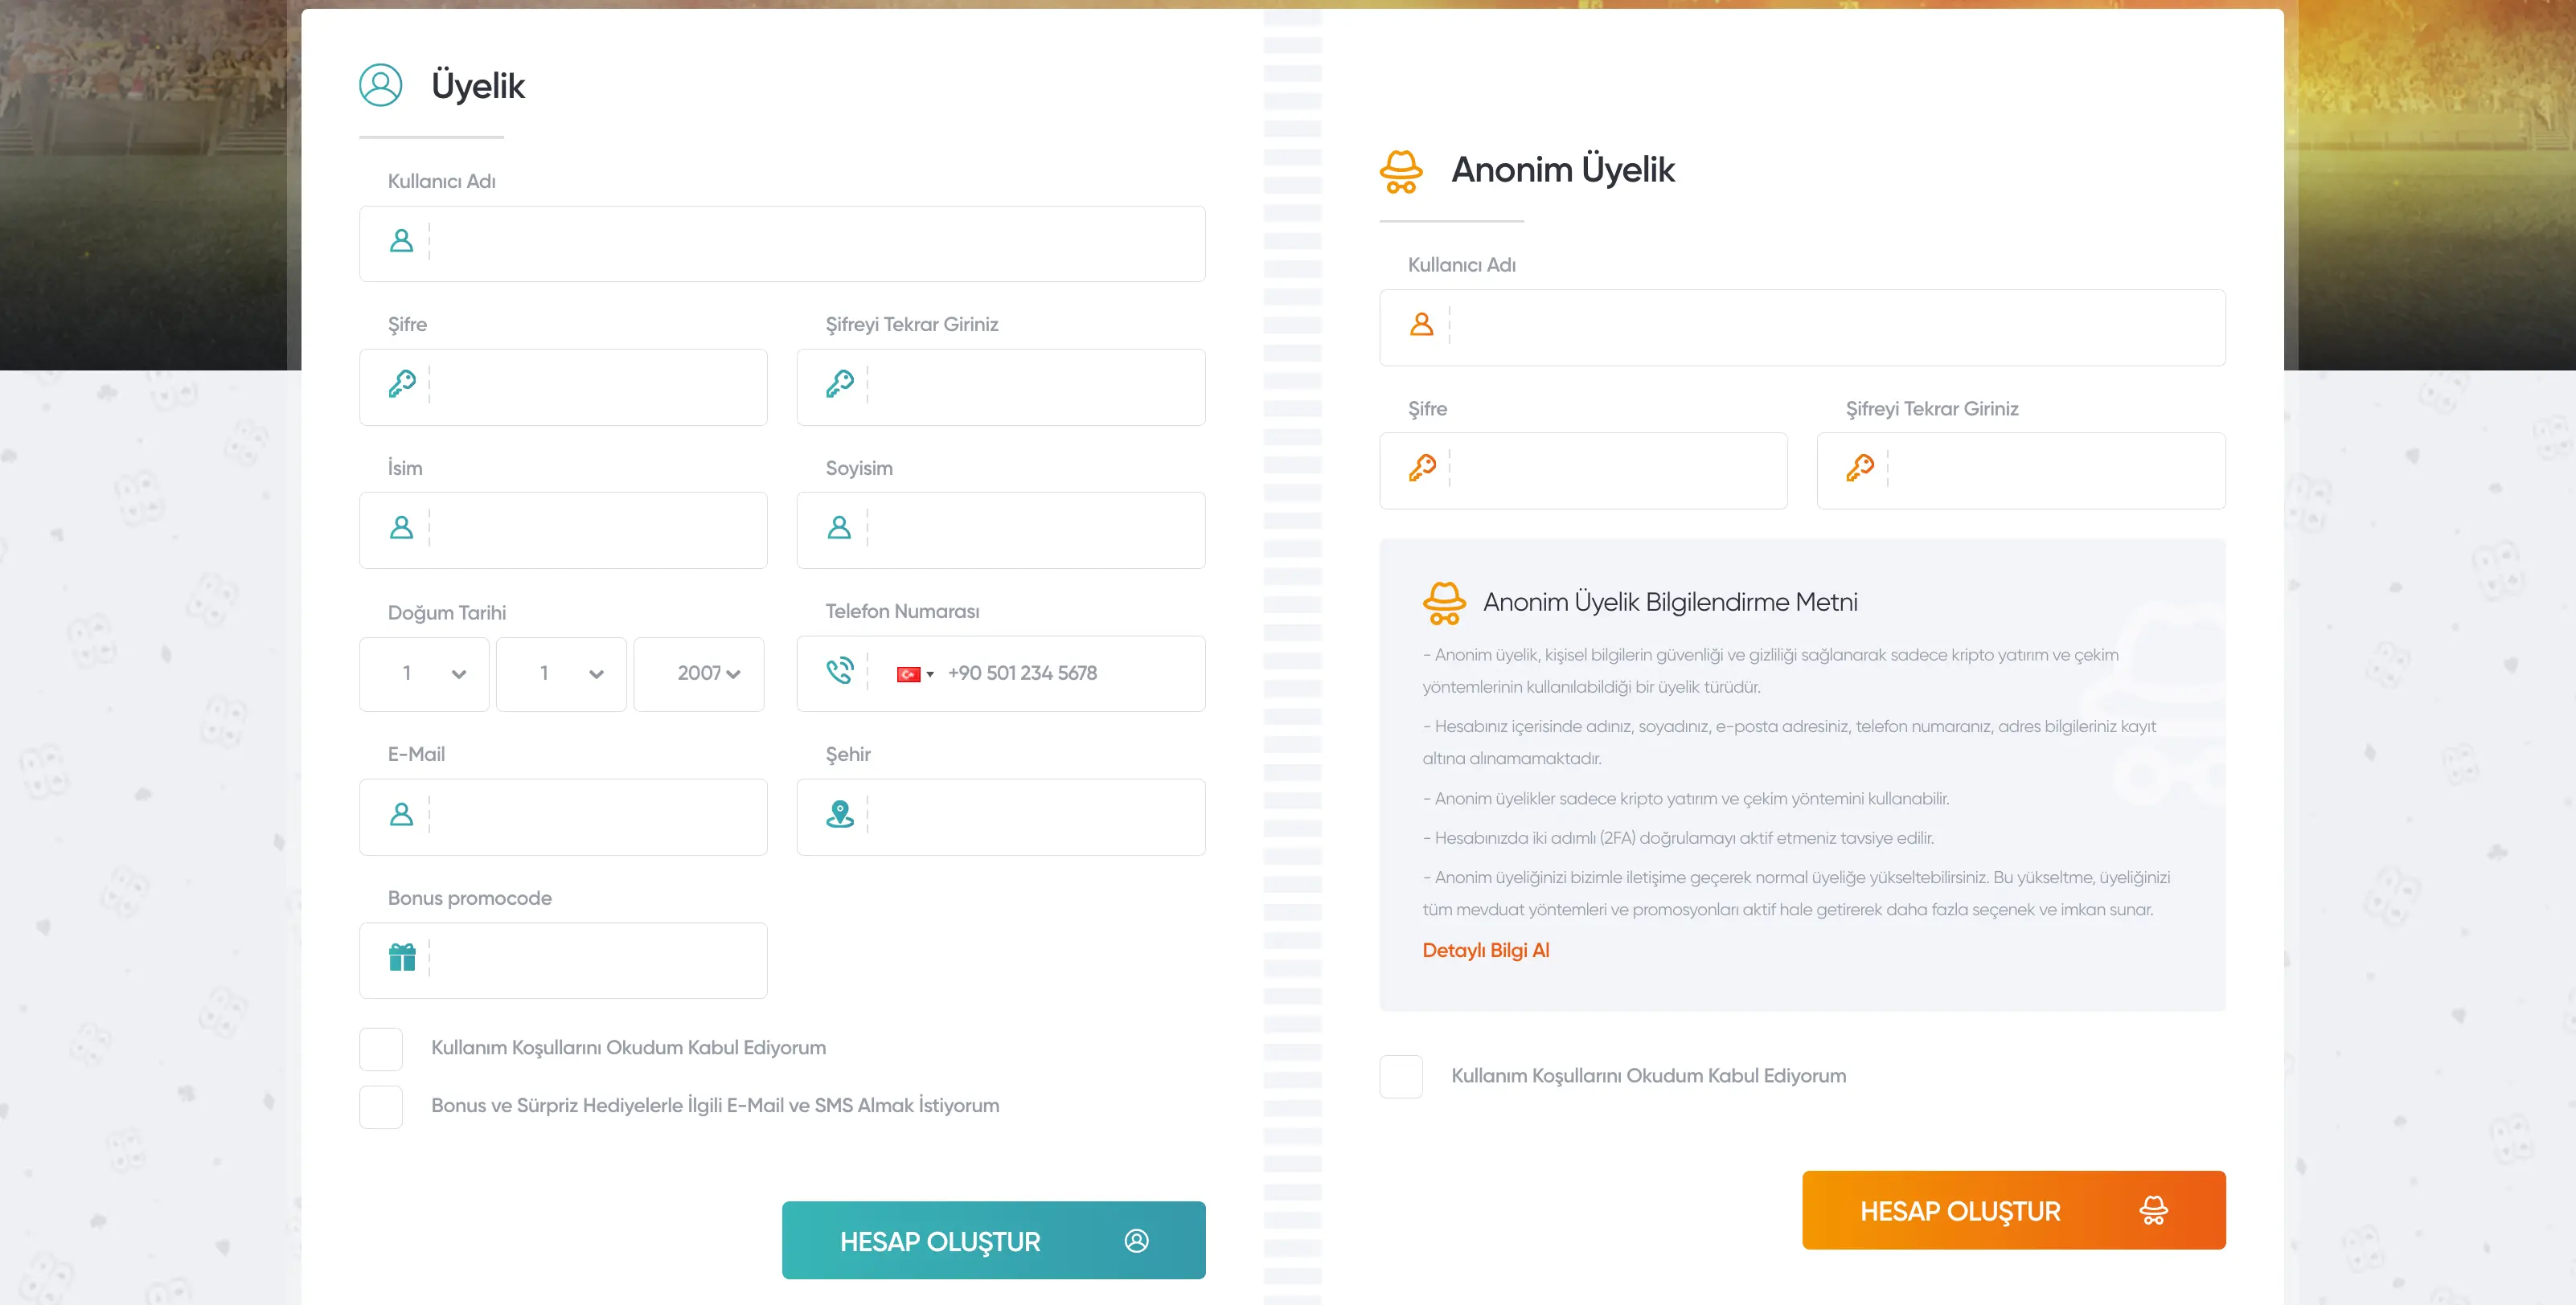2576x1305 pixels.
Task: Tick the terms checkbox in Anonim Üyelik form
Action: point(1401,1077)
